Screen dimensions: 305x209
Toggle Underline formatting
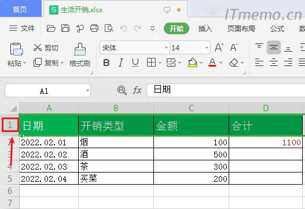pyautogui.click(x=135, y=63)
